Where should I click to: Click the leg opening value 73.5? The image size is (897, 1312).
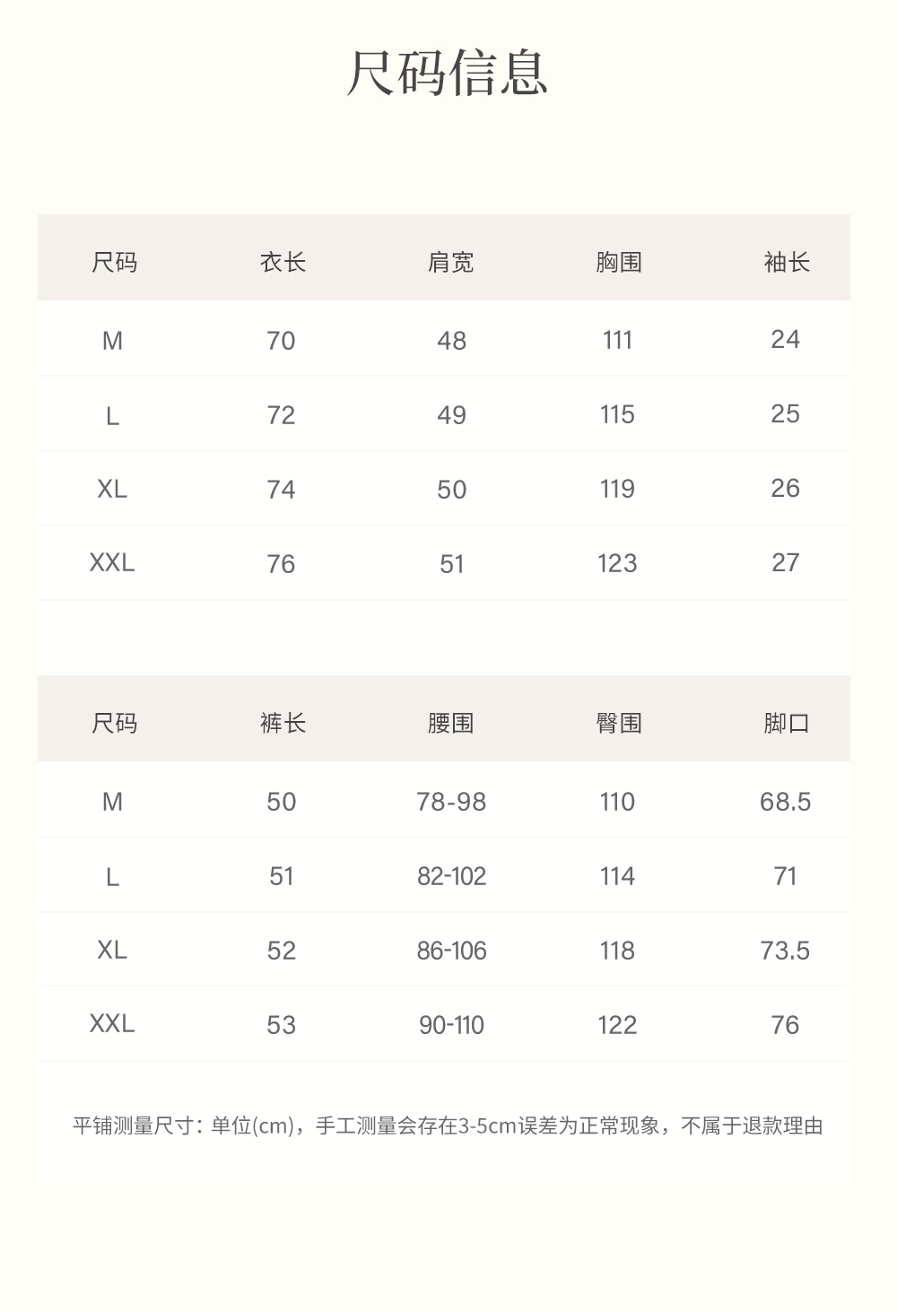(785, 951)
